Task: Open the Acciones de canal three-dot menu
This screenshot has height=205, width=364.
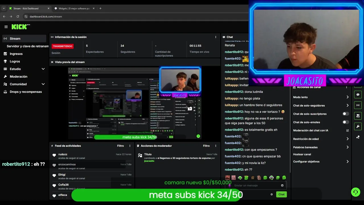Action: coord(346,87)
